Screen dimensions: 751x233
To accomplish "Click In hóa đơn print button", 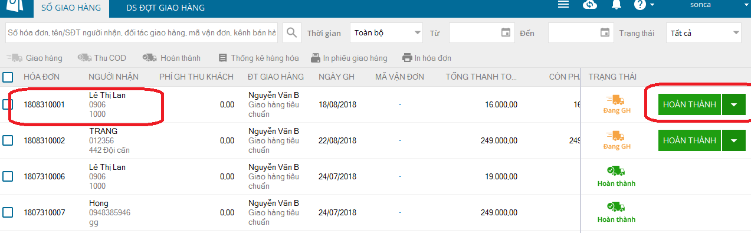I will (427, 58).
